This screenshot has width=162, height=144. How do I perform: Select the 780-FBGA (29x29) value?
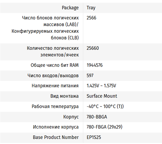105,127
